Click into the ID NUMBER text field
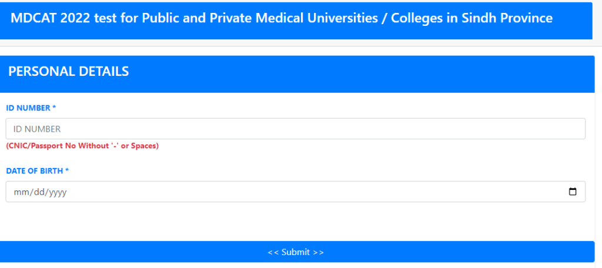The height and width of the screenshot is (268, 602). coord(295,129)
